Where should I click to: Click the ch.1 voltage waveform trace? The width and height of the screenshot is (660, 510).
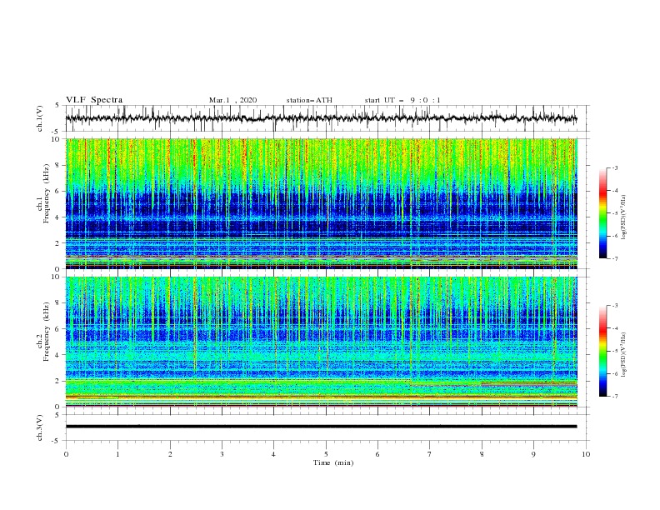coord(321,118)
